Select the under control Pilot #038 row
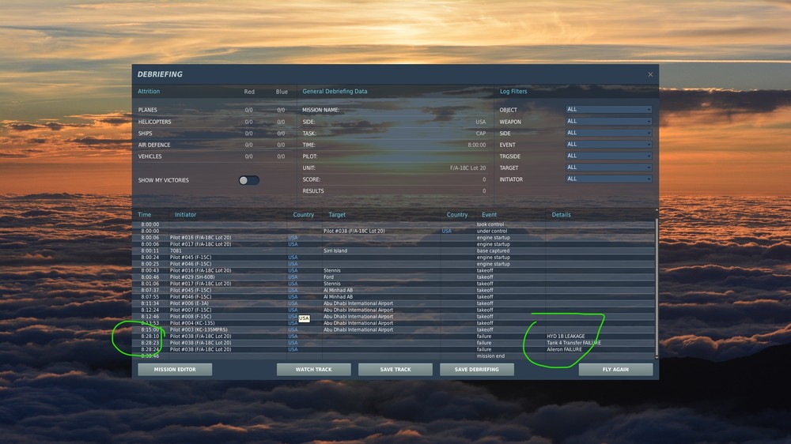 (x=395, y=231)
